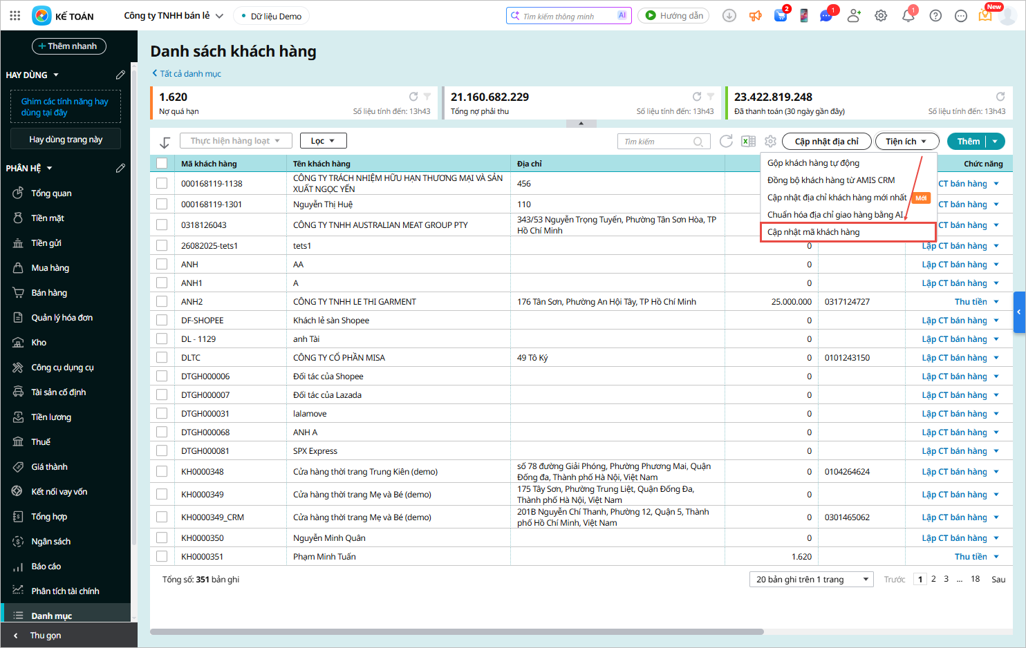Viewport: 1026px width, 648px height.
Task: Go back via Tất cả danh mục link
Action: (x=187, y=74)
